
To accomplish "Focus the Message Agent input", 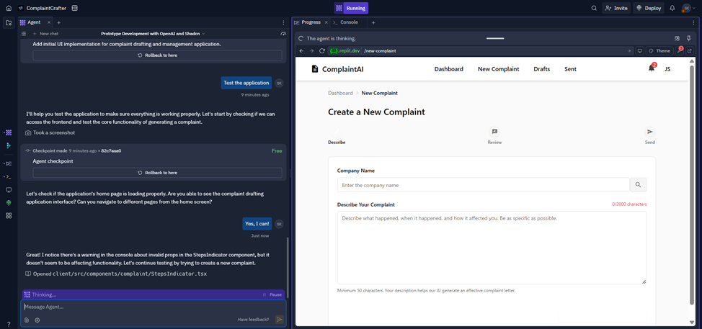I will 153,307.
